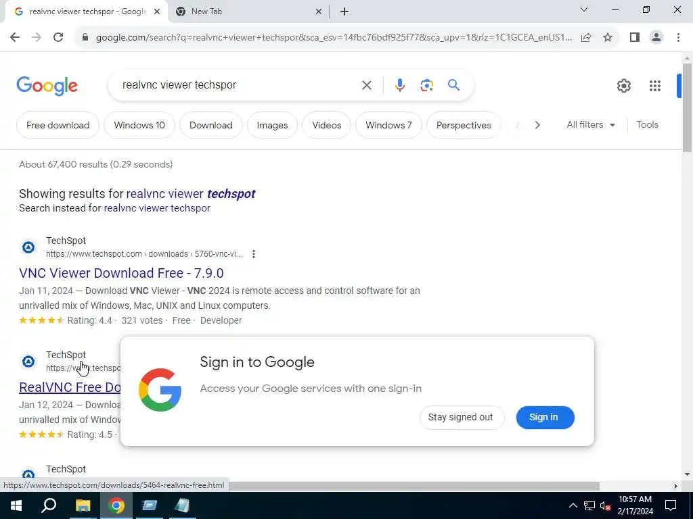Filter by Windows 10 chip

coord(139,125)
